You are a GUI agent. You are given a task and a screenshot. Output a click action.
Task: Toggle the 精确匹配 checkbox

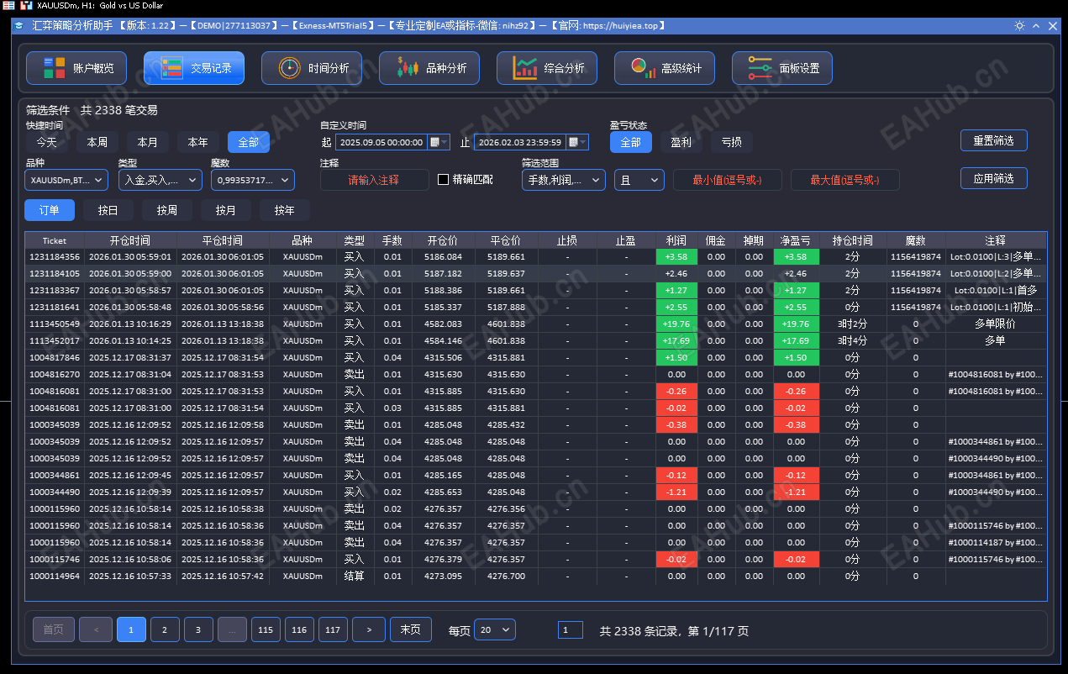pos(444,179)
